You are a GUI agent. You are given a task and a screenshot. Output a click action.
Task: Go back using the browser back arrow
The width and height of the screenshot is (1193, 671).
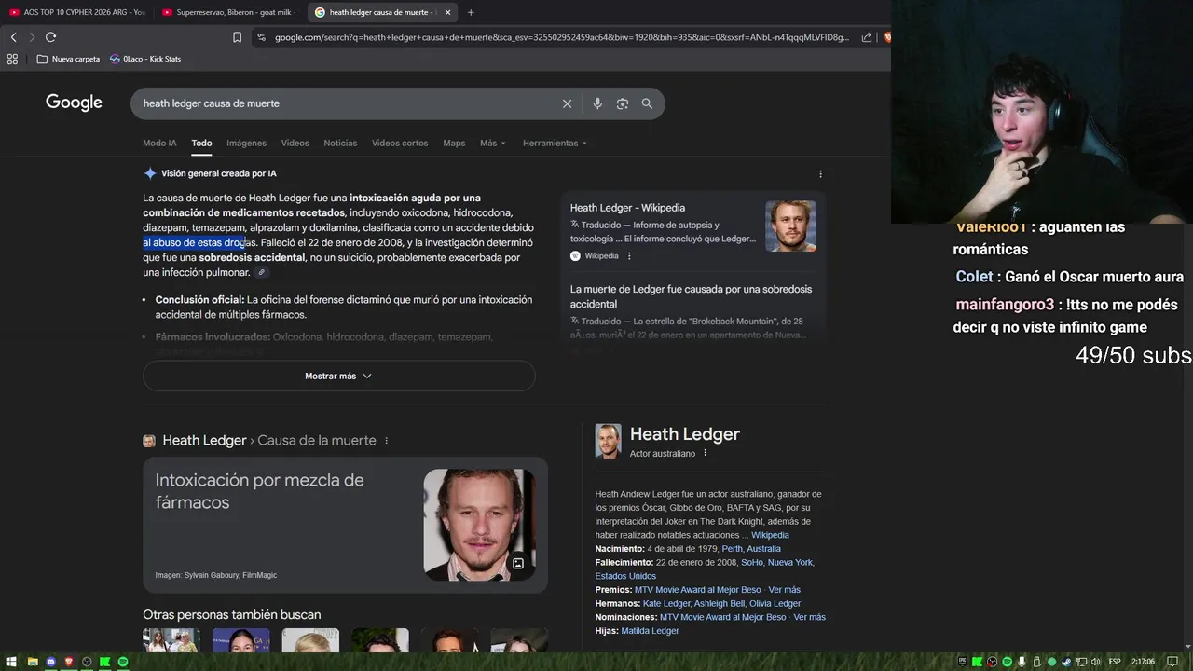click(13, 37)
